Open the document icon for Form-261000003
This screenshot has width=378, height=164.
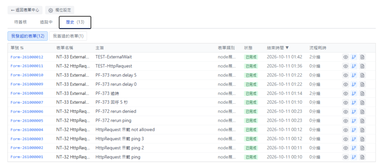click(362, 139)
